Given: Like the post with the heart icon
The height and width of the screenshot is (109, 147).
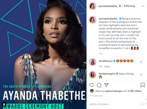Looking at the screenshot, I should [92, 85].
